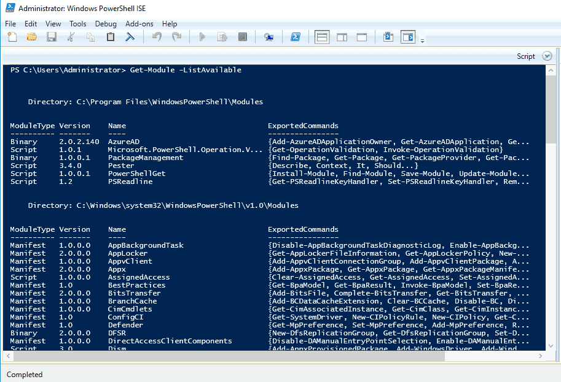Click the Program Files Modules directory line
This screenshot has height=382, width=561.
tap(145, 102)
